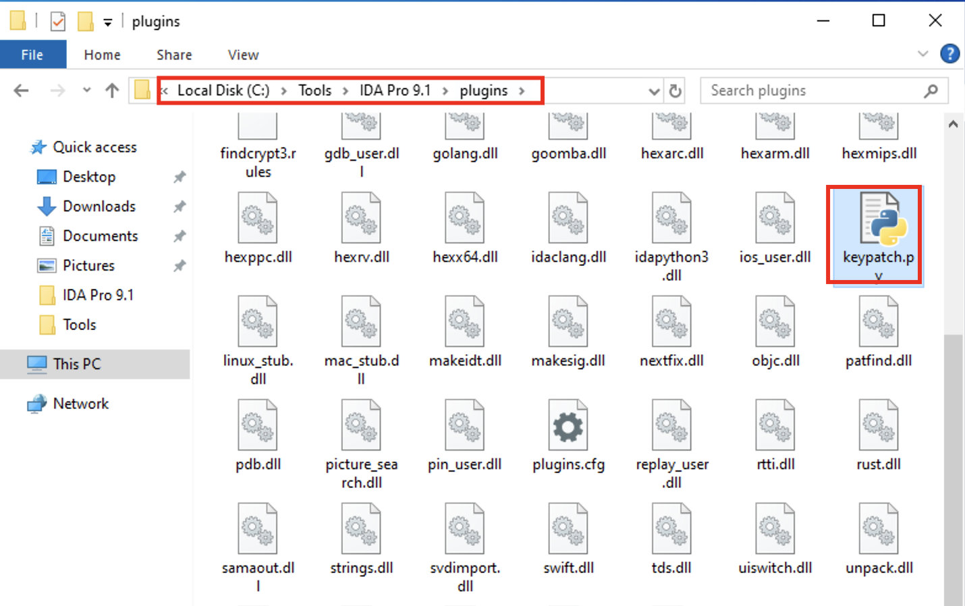Select the replay_user.dll file icon
The image size is (965, 606).
(671, 425)
